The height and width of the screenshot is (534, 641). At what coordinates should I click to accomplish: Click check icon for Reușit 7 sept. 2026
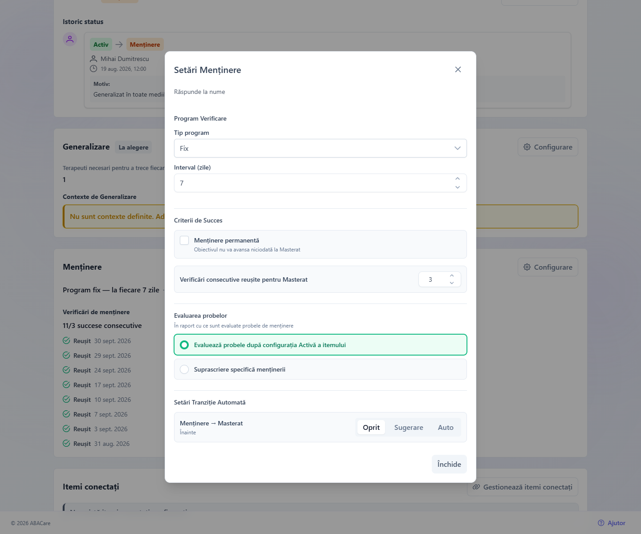[x=66, y=414]
